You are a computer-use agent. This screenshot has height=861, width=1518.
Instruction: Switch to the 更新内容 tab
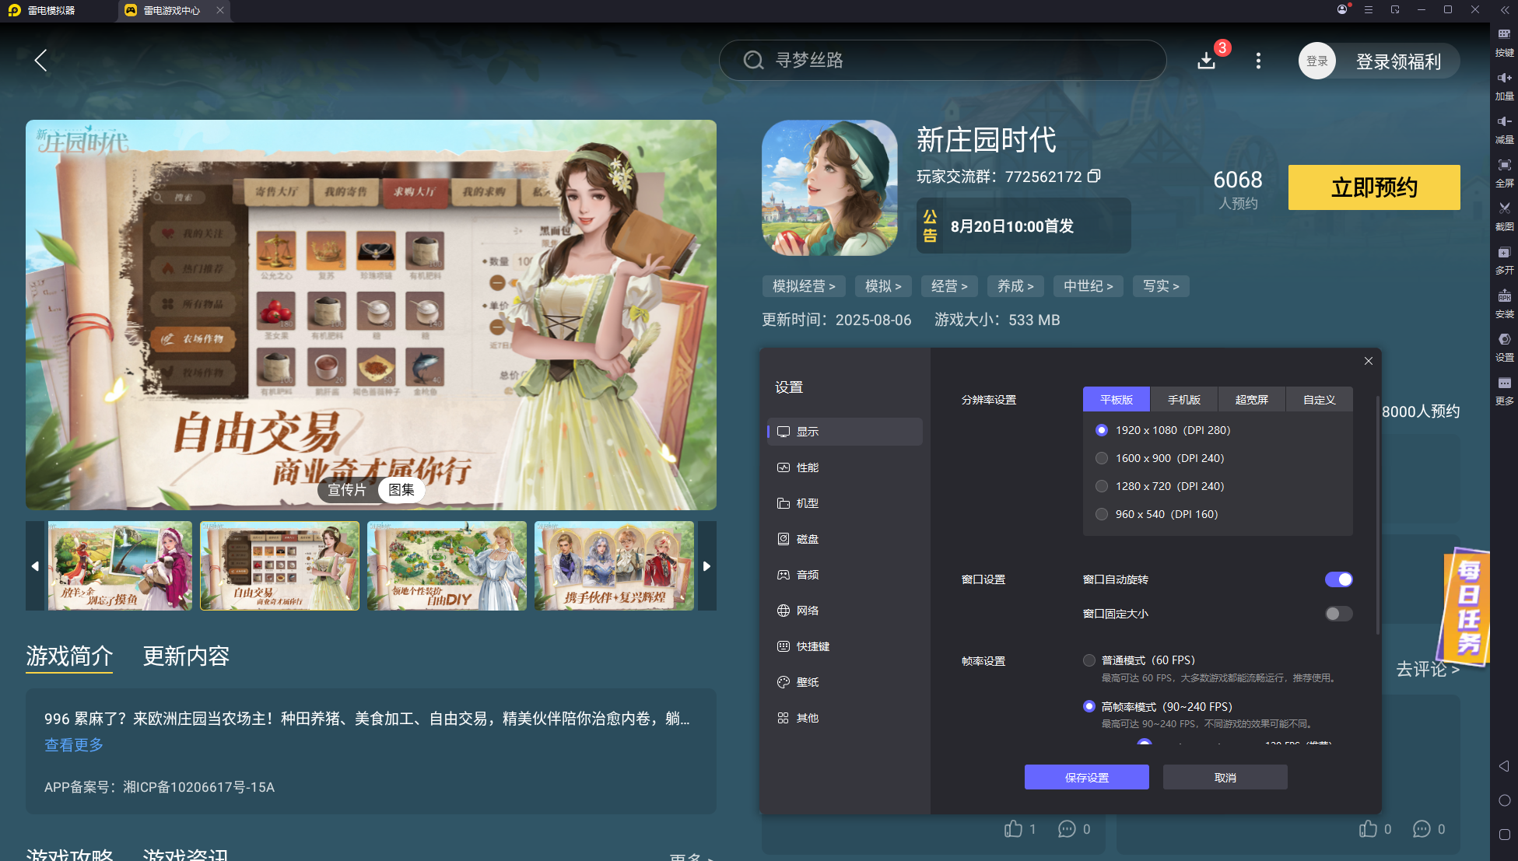pos(187,656)
